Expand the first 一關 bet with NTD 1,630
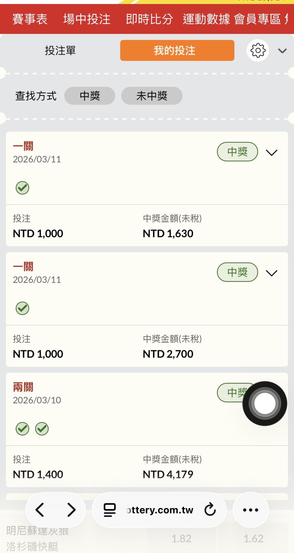 coord(271,152)
